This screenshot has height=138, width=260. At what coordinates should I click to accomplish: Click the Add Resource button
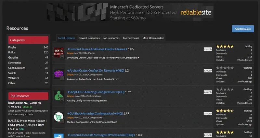point(243,29)
